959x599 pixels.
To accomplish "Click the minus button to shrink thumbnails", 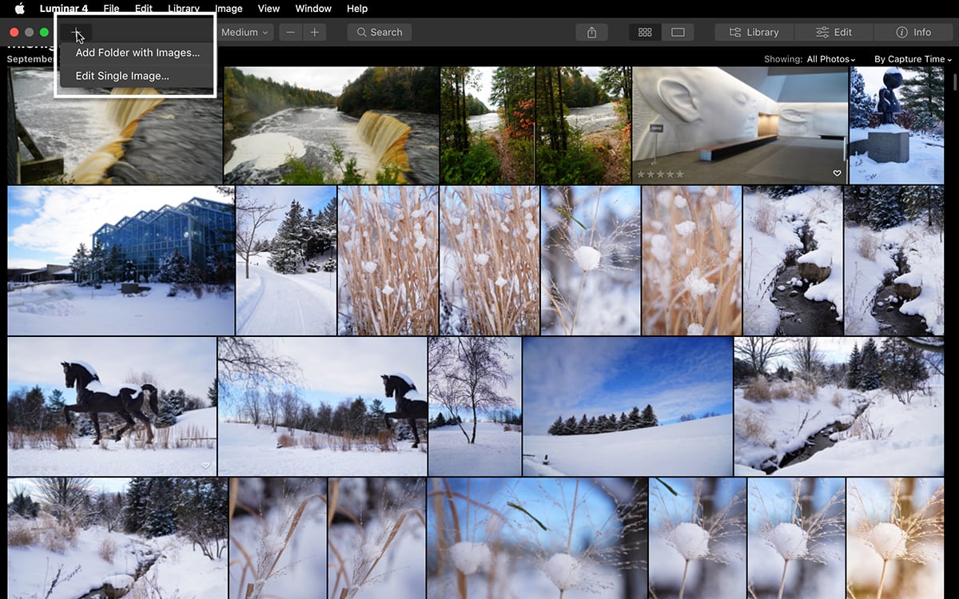I will 291,32.
